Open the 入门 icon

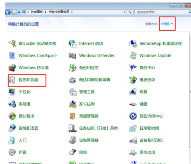click(12, 140)
